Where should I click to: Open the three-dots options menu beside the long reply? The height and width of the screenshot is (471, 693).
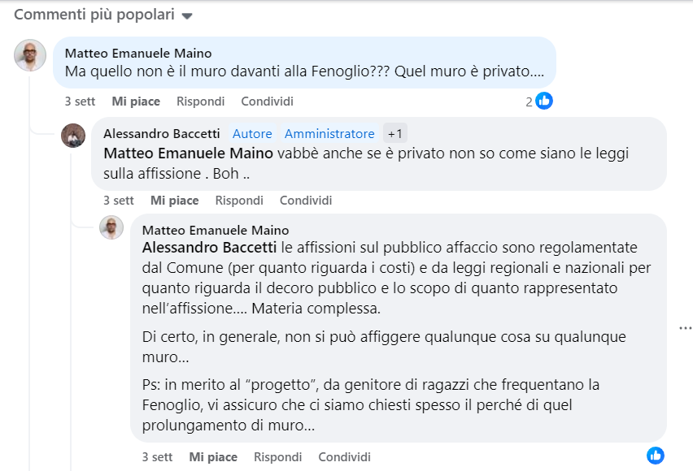(x=685, y=328)
